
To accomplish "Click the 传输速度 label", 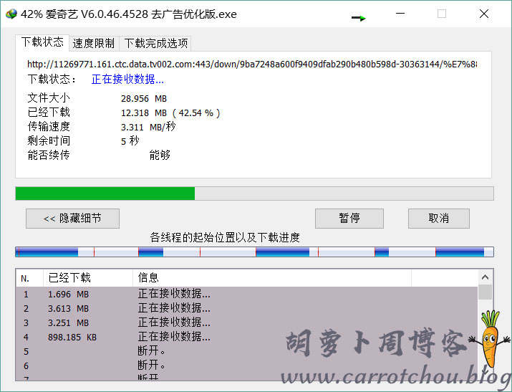I will click(x=49, y=126).
